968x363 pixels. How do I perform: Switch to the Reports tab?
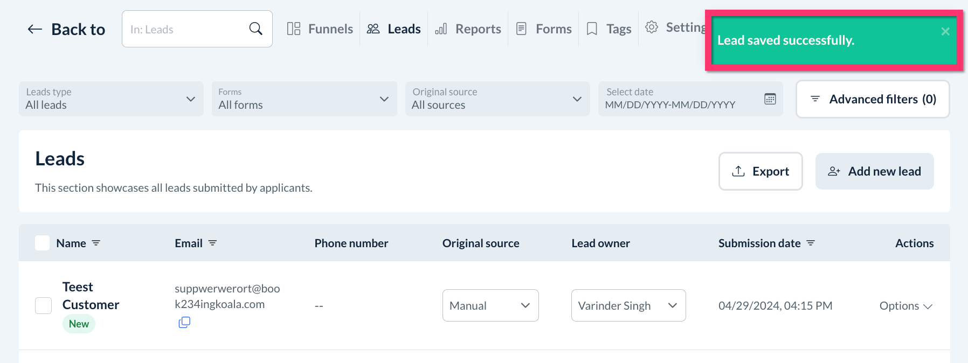(468, 29)
